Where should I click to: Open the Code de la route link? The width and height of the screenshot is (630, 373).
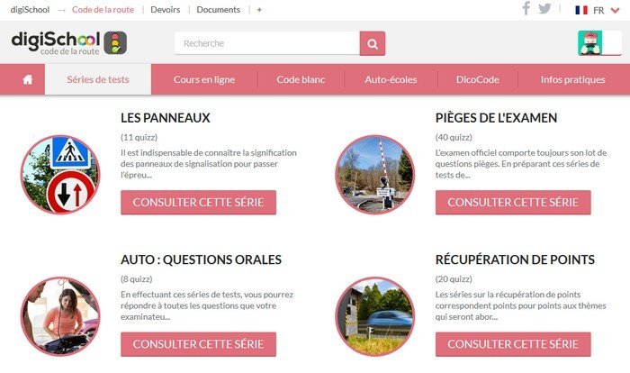pos(103,10)
